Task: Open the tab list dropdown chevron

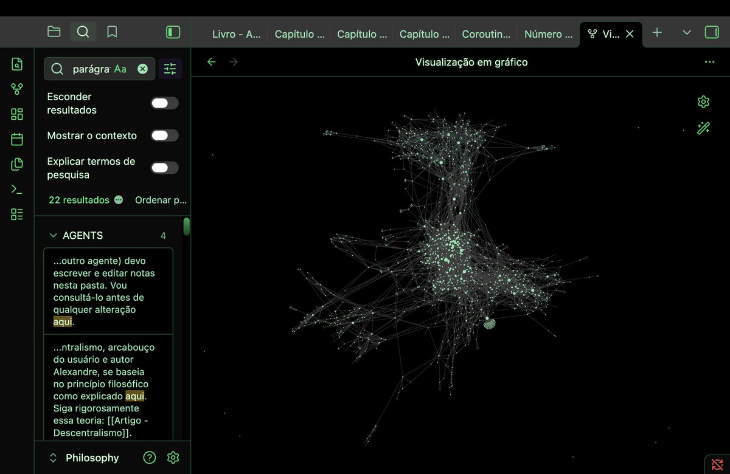Action: (687, 33)
